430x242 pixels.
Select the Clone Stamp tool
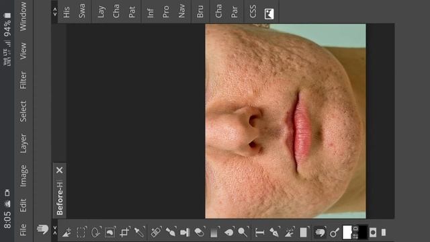click(x=185, y=233)
